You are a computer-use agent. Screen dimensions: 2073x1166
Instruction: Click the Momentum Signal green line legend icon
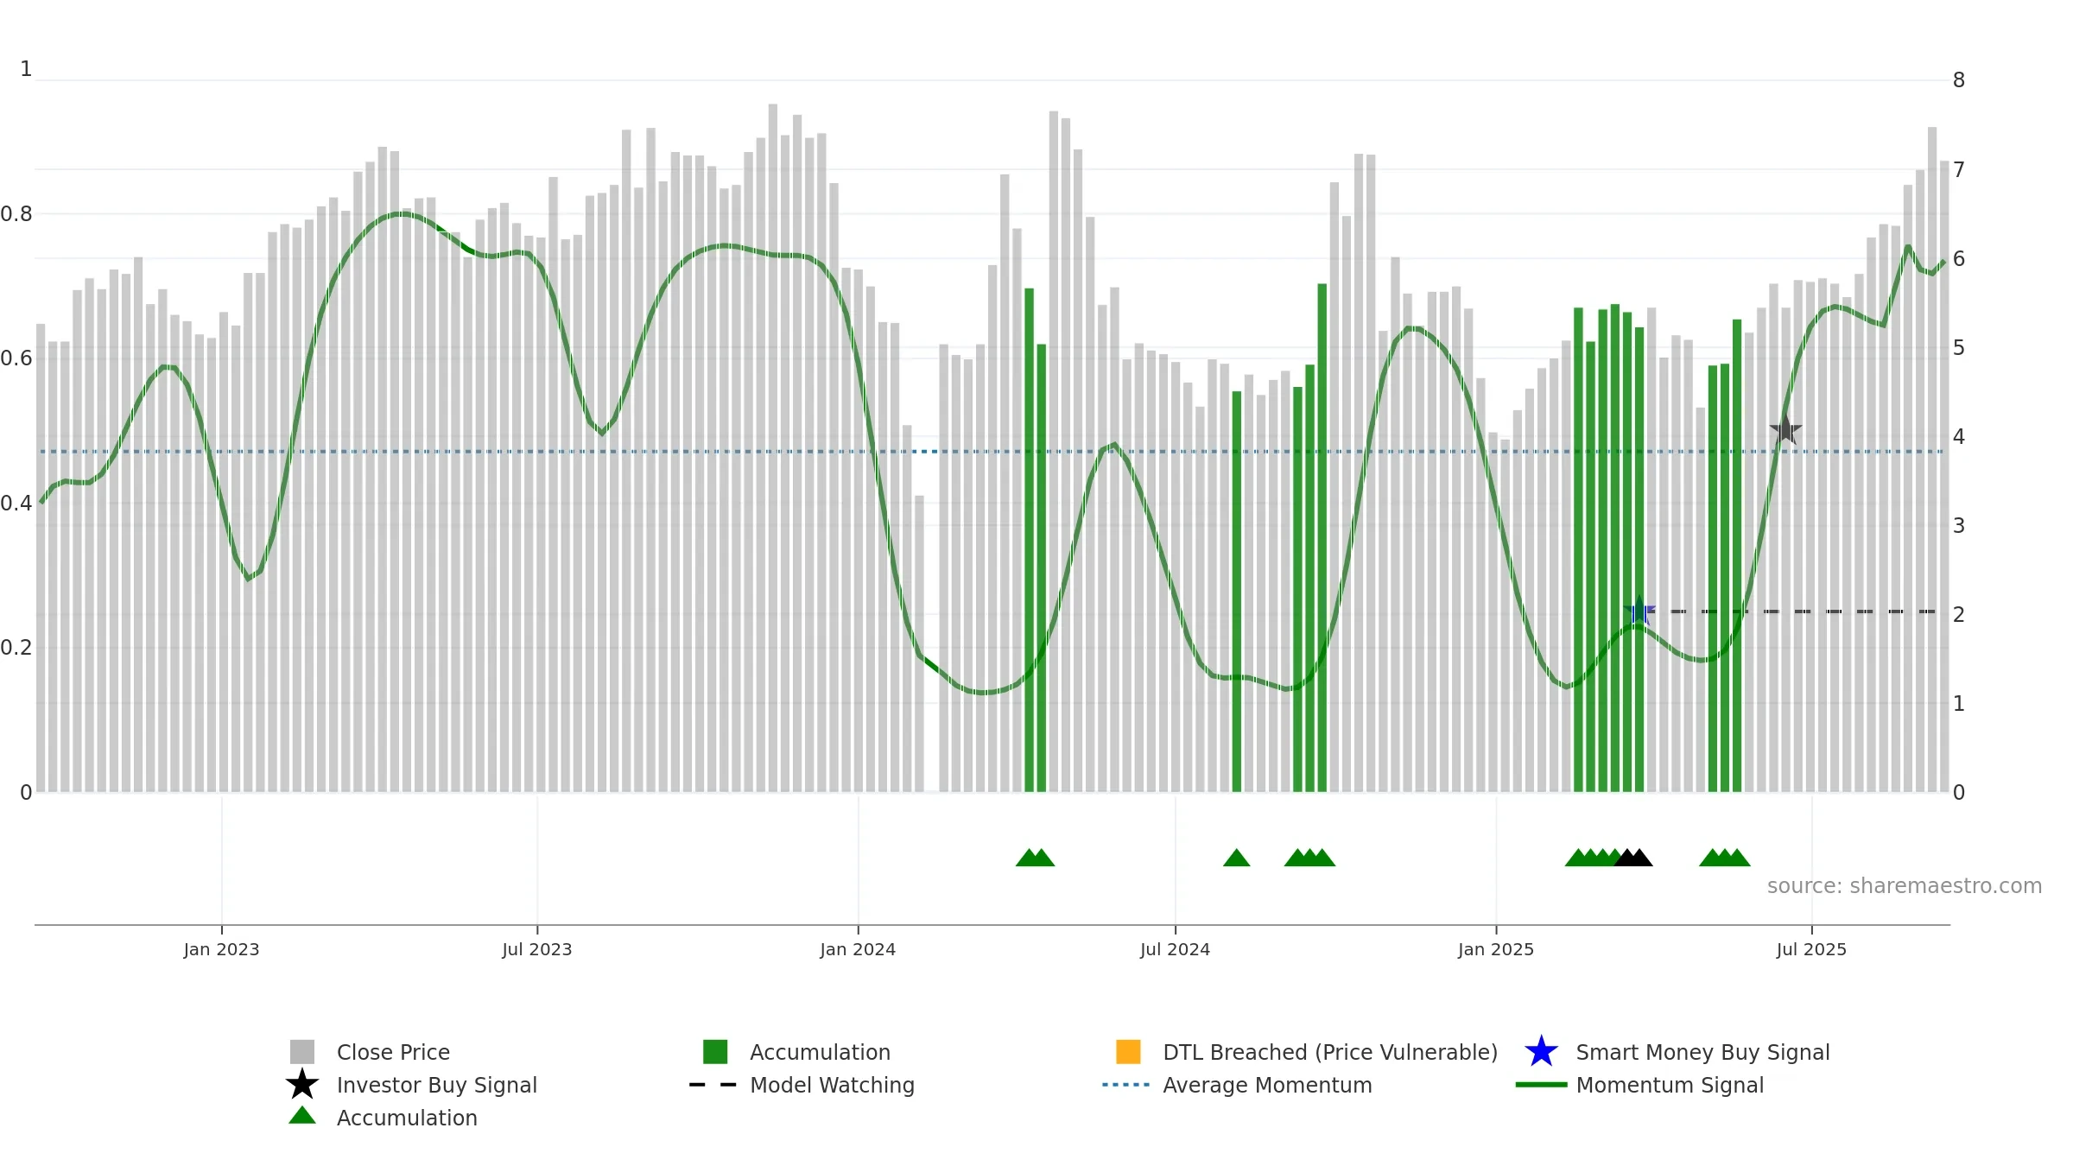(x=1541, y=1084)
